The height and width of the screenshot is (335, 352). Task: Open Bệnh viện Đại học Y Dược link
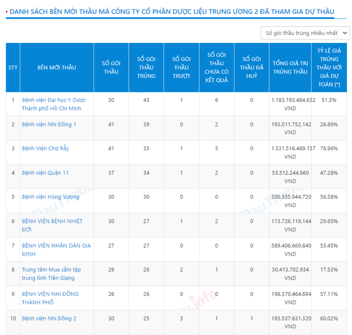pos(54,104)
